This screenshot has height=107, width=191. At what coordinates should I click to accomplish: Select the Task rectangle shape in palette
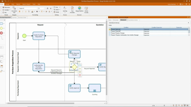1,23
